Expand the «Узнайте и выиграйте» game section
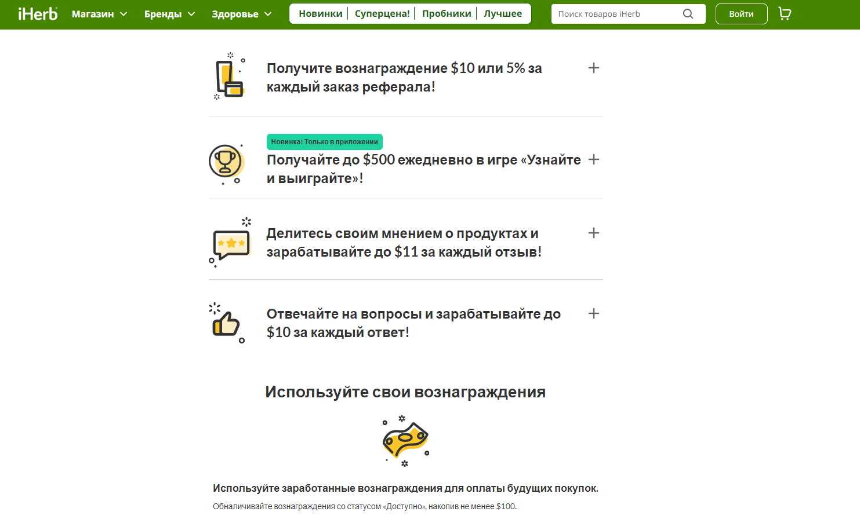Image resolution: width=860 pixels, height=519 pixels. pyautogui.click(x=593, y=159)
